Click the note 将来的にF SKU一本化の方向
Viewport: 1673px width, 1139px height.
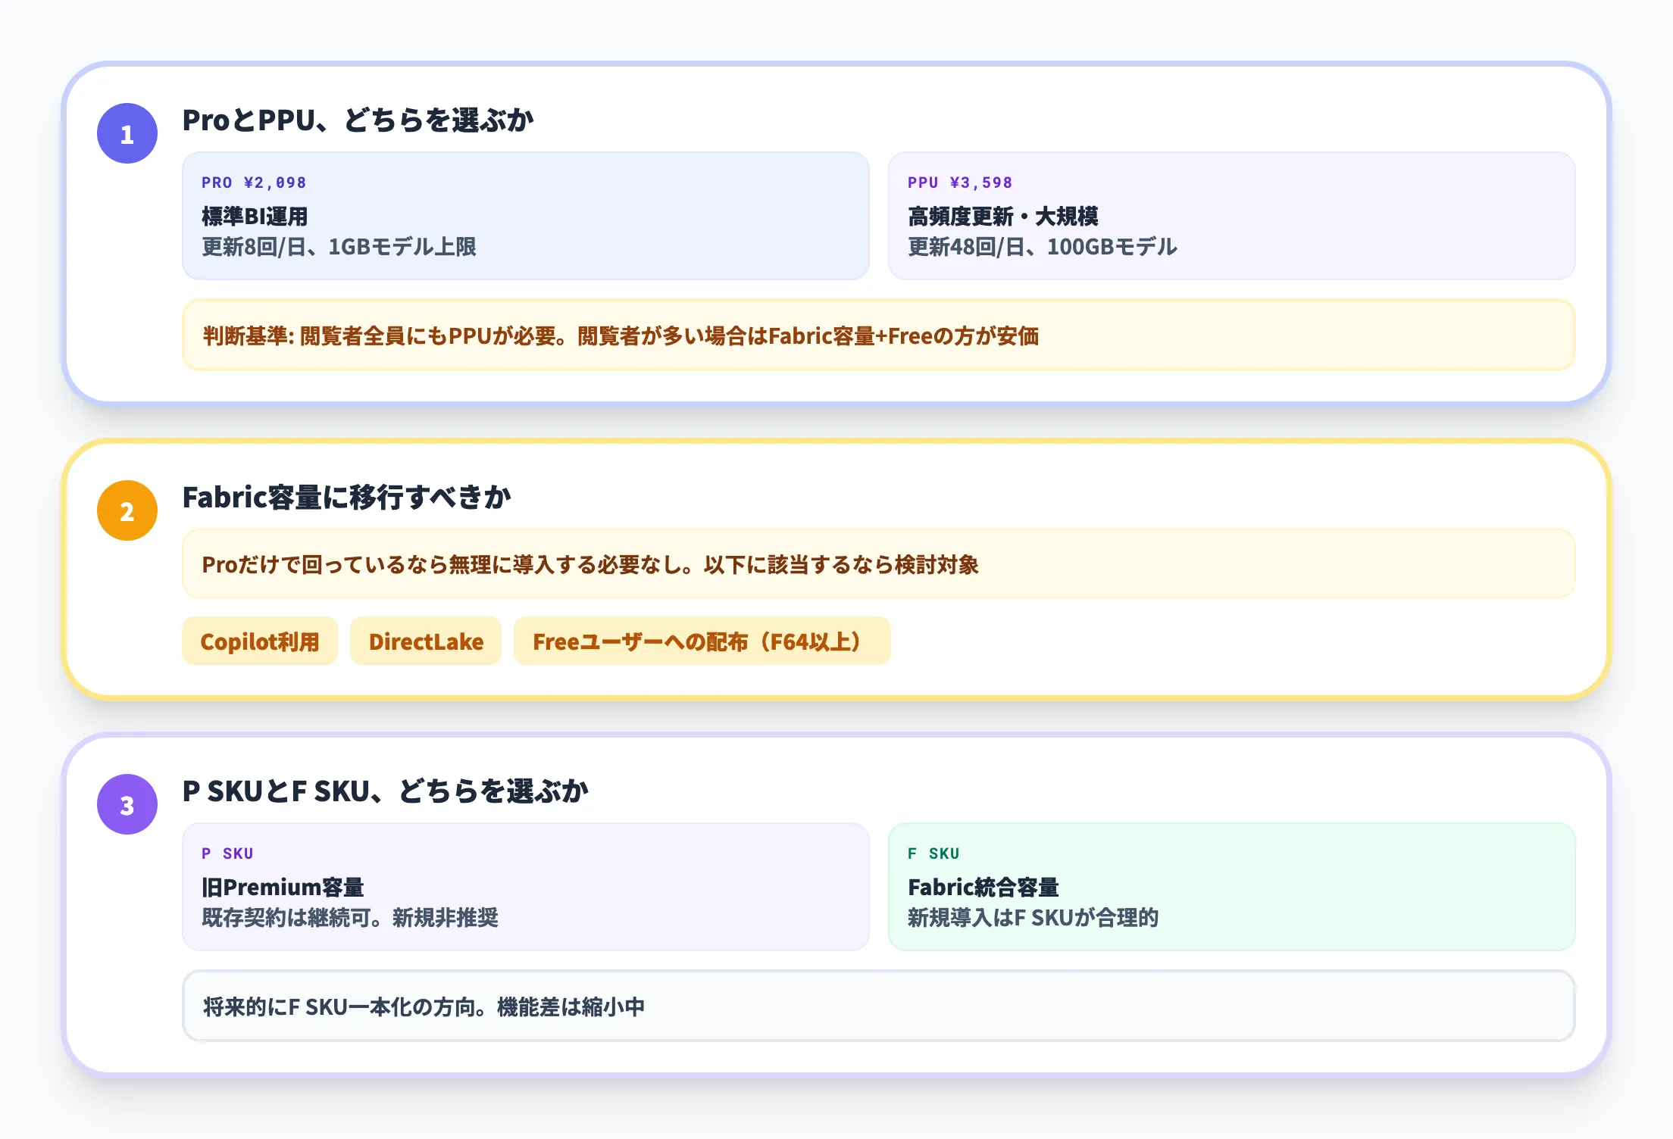tap(879, 1006)
